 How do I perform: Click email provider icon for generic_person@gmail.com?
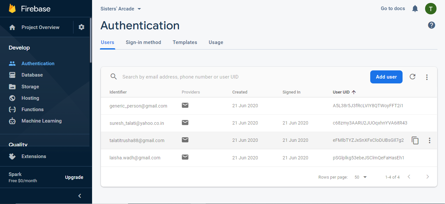pos(185,105)
